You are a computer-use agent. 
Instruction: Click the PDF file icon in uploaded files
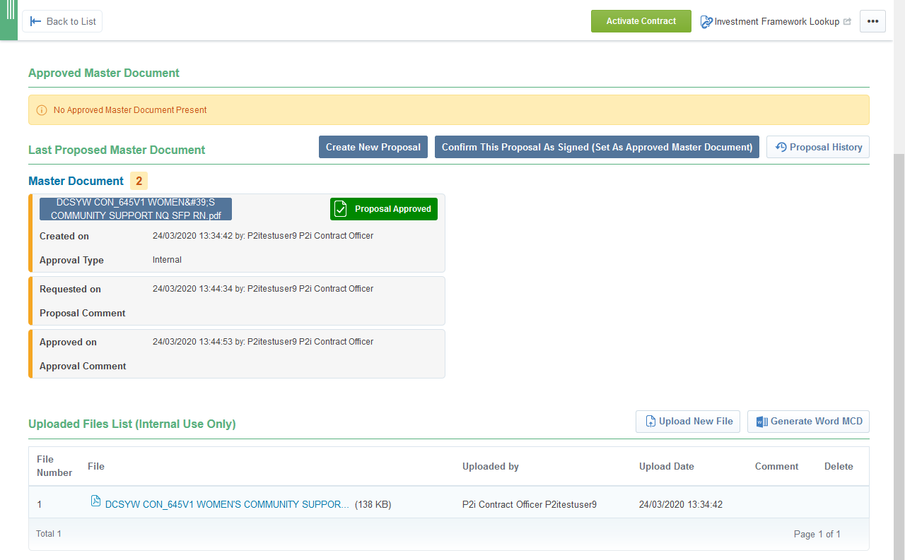[x=95, y=501]
